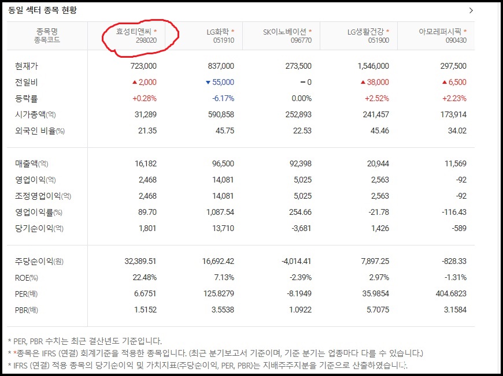This screenshot has width=503, height=376.
Task: Click foreign ratio value 34.02
Action: click(457, 131)
